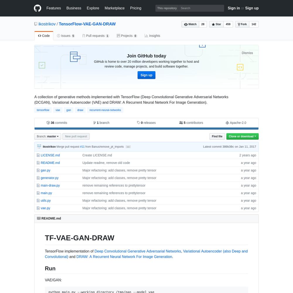Click the This repository search scope label
The width and height of the screenshot is (293, 293).
(x=167, y=8)
